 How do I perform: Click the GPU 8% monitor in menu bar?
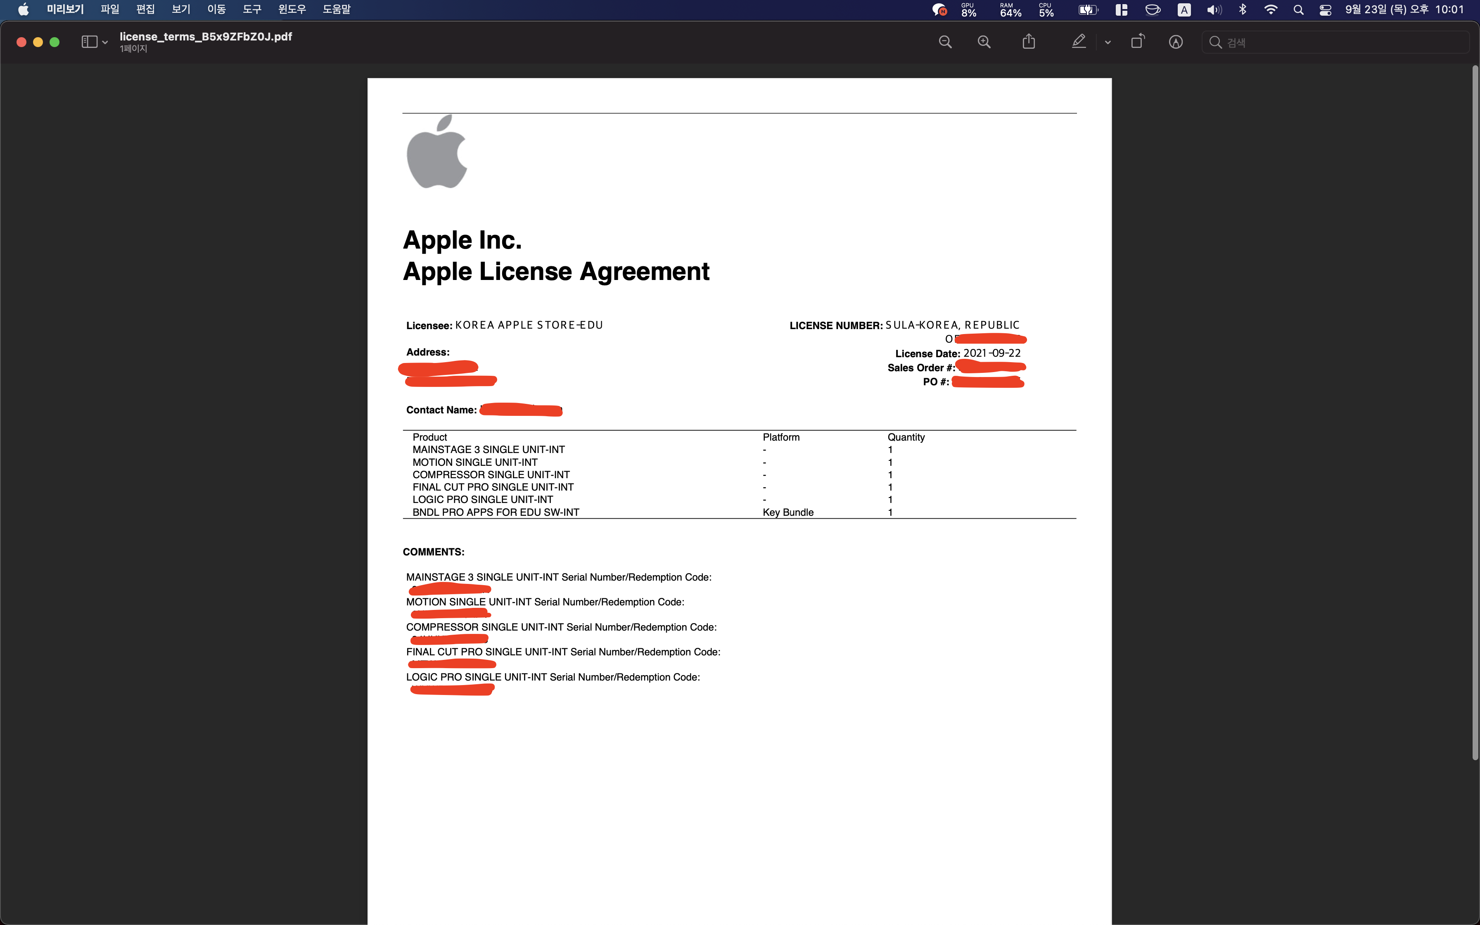(x=969, y=10)
